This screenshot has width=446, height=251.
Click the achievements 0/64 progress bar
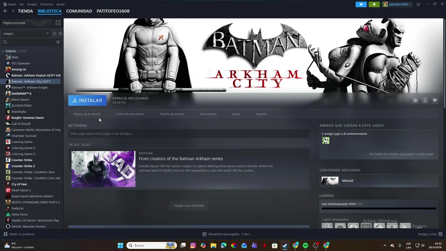[379, 208]
